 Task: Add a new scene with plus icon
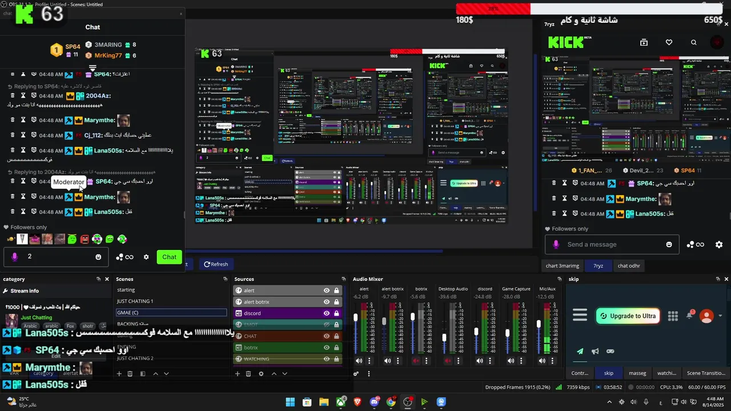click(119, 374)
